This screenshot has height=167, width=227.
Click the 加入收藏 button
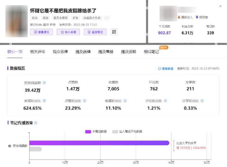68,32
